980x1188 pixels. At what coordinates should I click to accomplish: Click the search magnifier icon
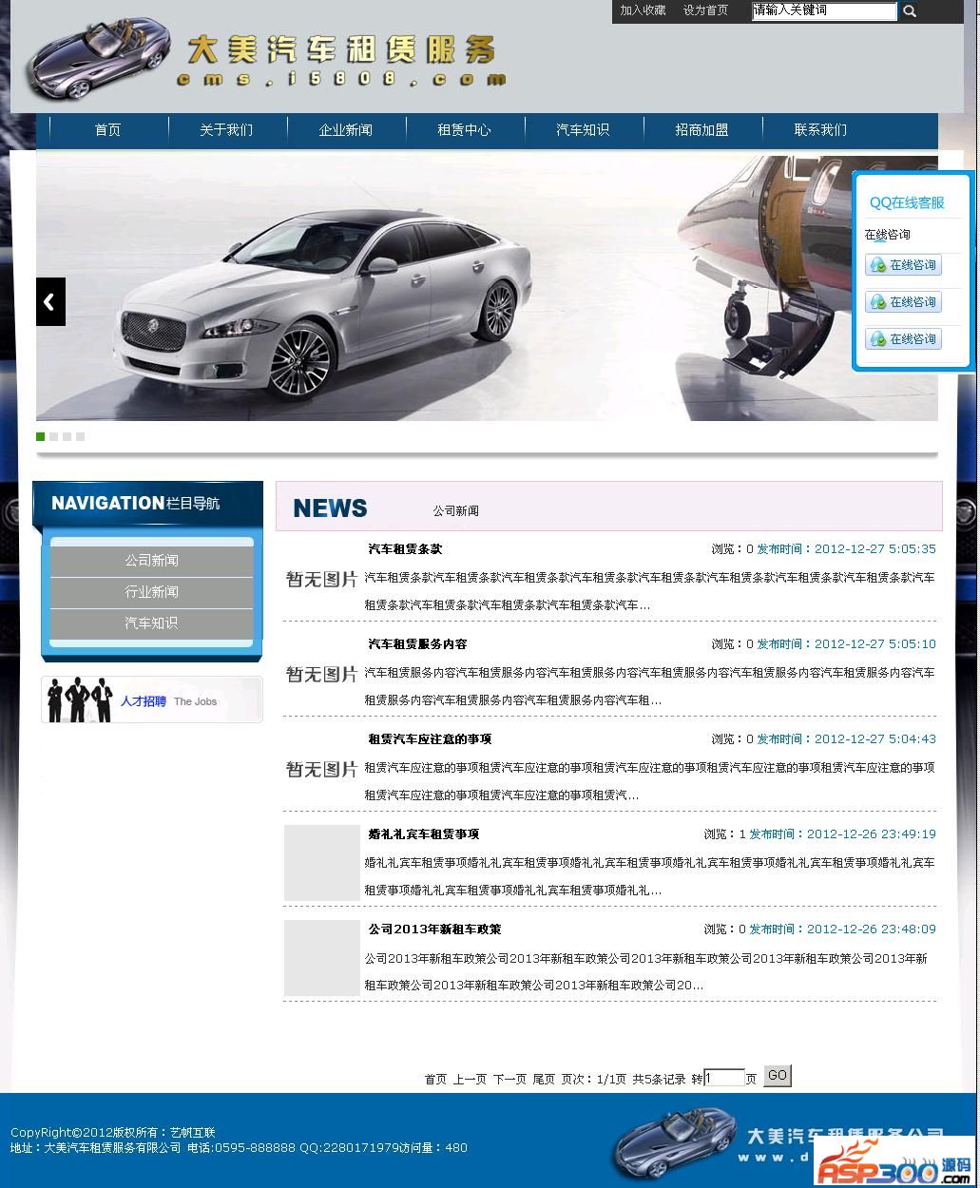click(910, 11)
